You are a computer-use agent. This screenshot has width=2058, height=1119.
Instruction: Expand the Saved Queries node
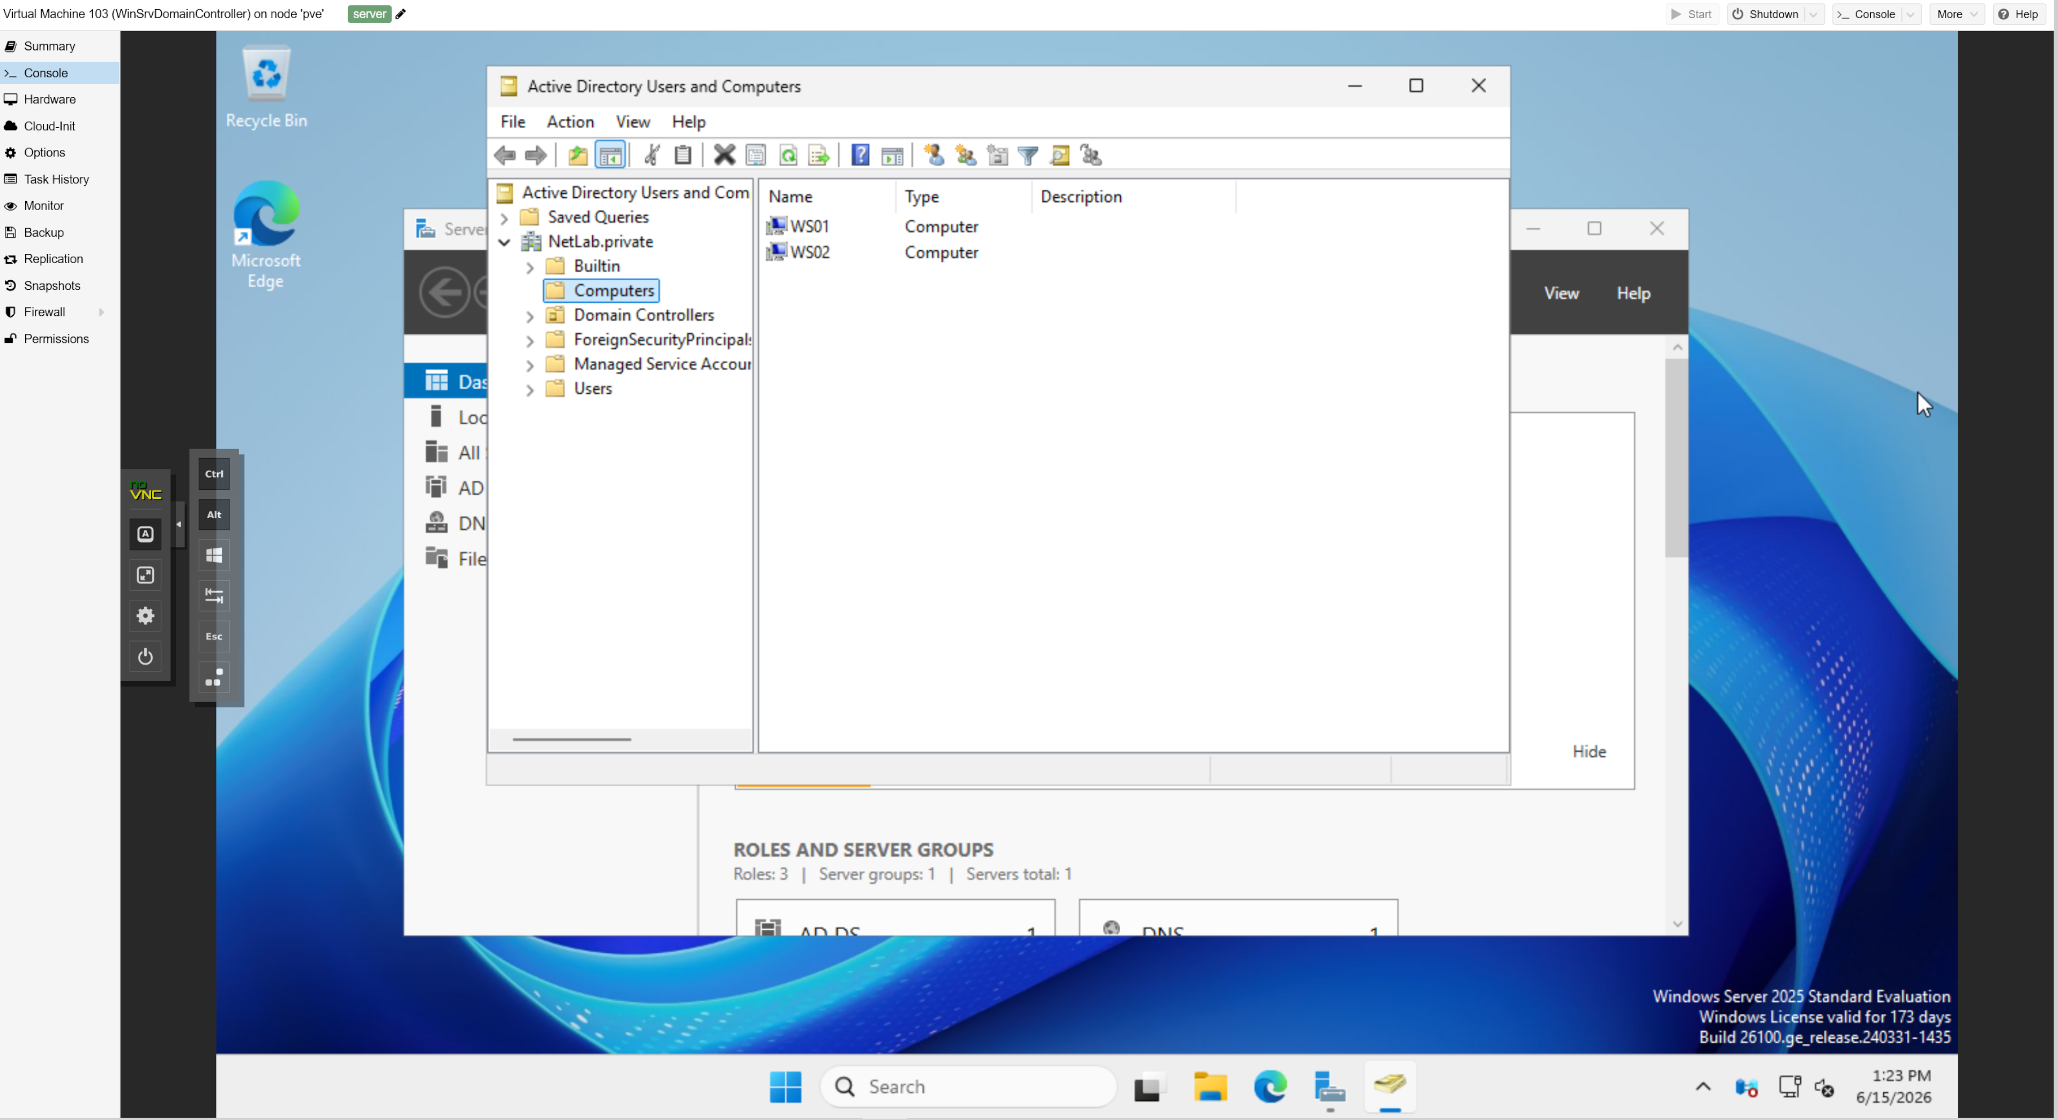(x=504, y=218)
